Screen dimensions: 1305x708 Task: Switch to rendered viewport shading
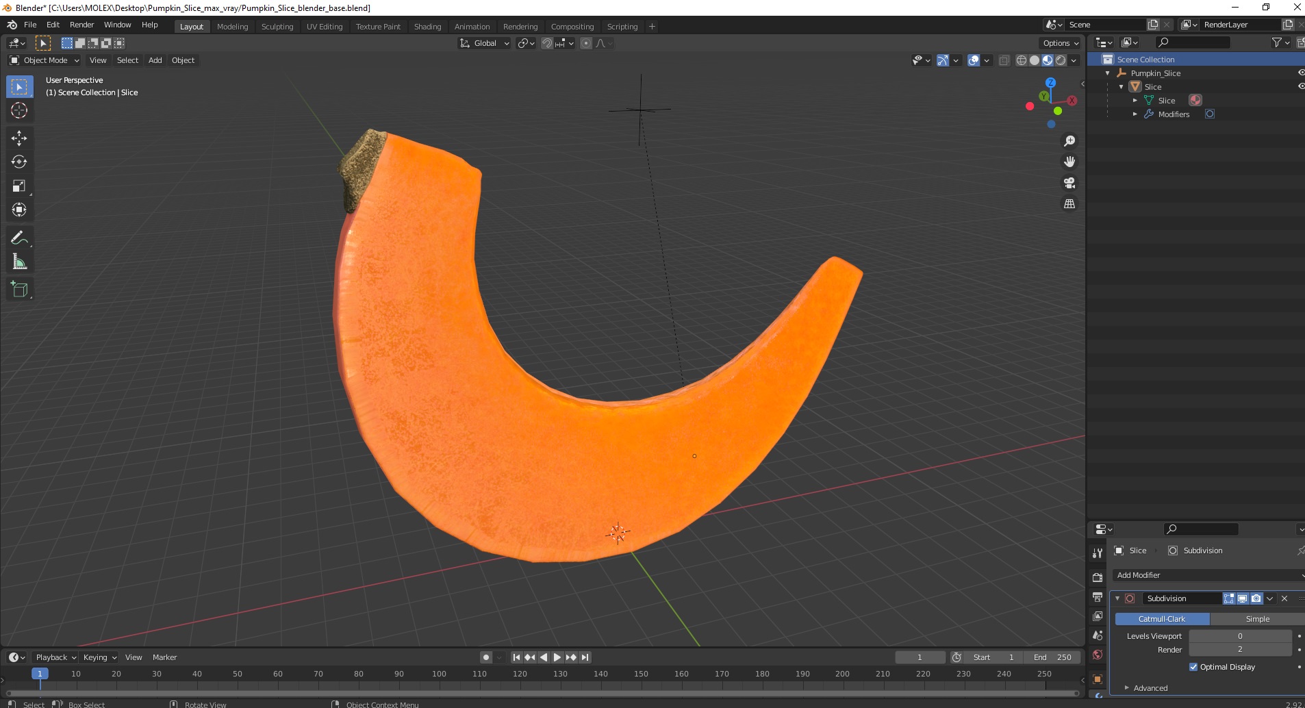[x=1061, y=60]
